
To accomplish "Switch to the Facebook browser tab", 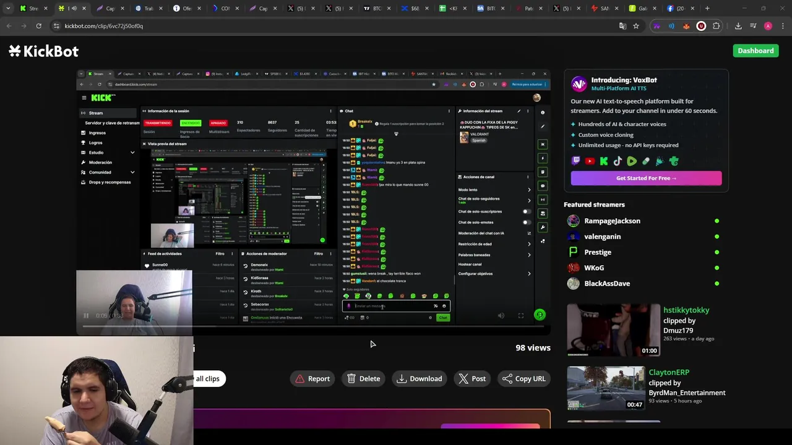I will 679,8.
